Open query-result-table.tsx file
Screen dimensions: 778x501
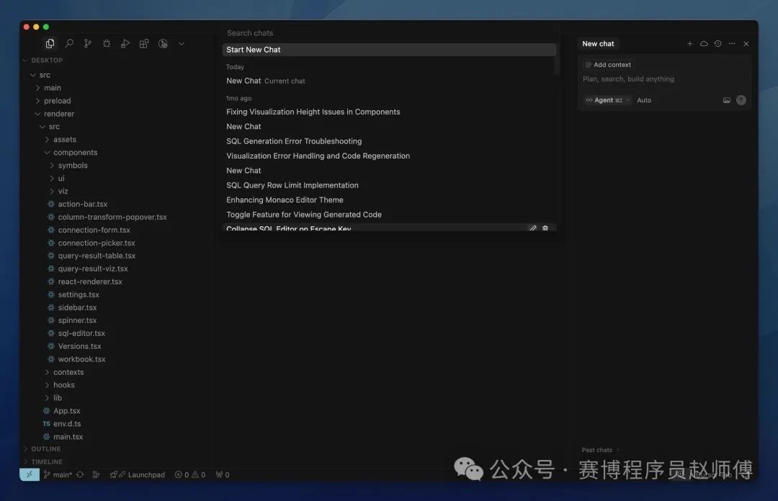(97, 256)
